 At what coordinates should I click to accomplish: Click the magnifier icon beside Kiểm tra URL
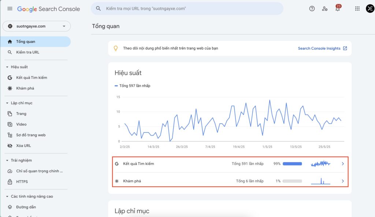(x=10, y=52)
